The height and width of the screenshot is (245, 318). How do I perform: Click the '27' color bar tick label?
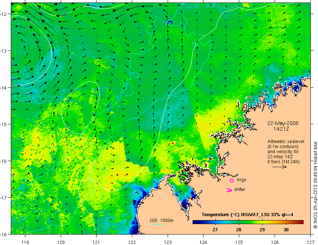coord(215,230)
